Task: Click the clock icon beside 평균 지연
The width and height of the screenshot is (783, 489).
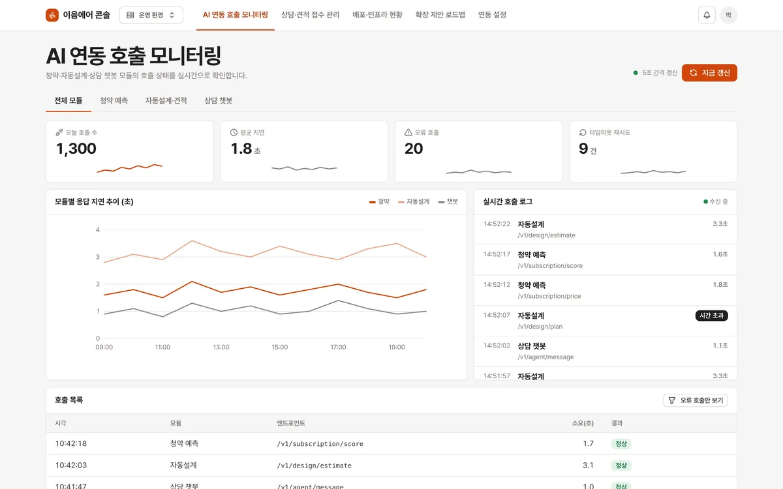Action: pos(234,132)
